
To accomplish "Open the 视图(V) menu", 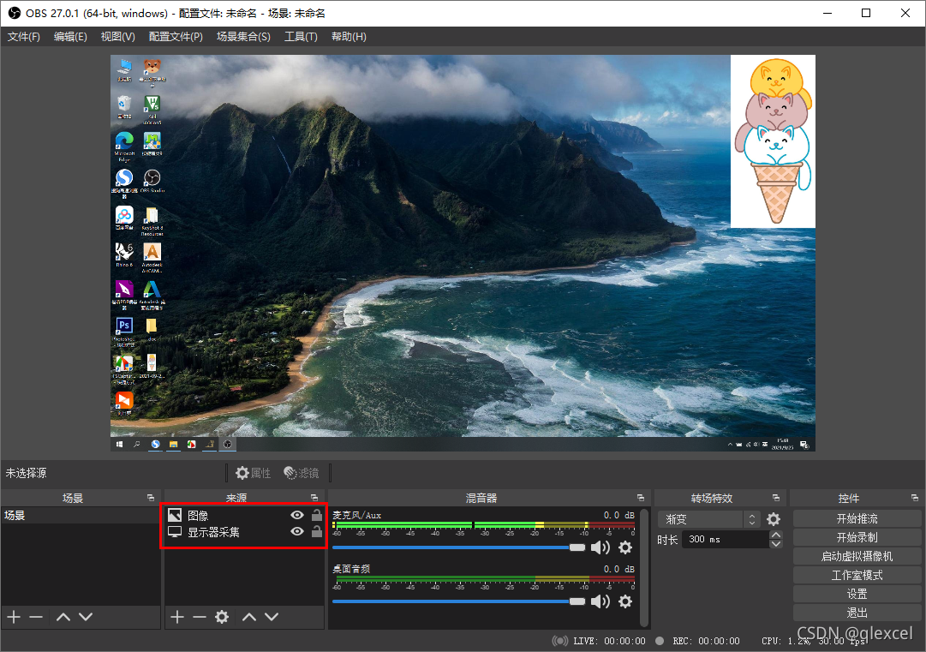I will (117, 37).
